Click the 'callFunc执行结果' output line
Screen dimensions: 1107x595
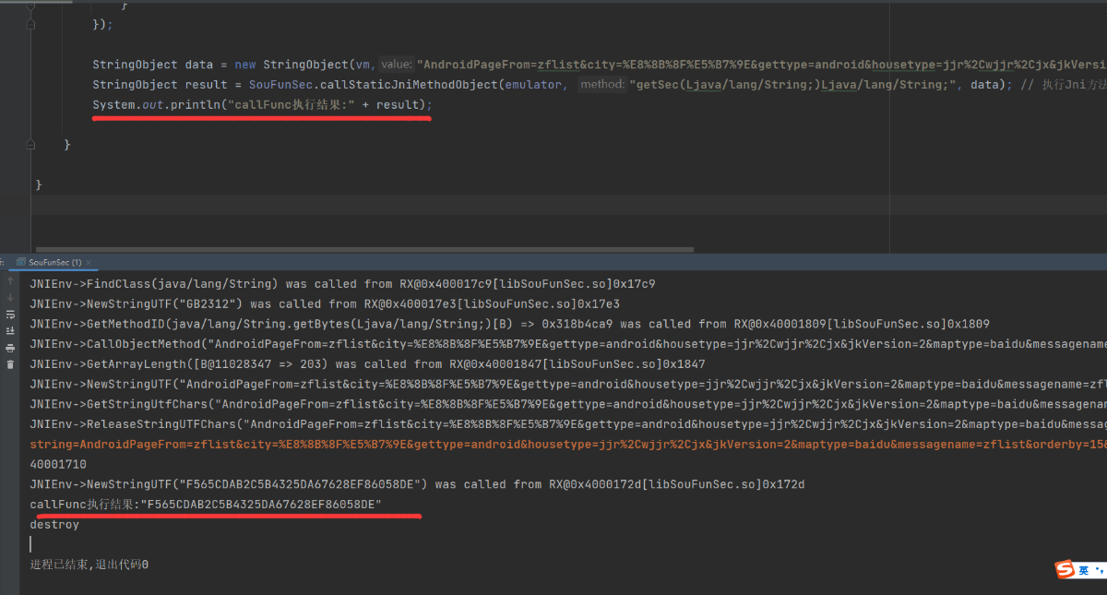pos(206,505)
